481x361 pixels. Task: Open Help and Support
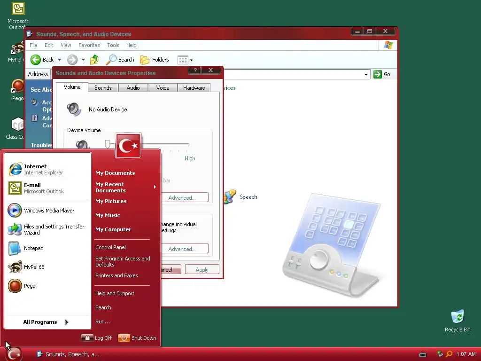(x=115, y=293)
